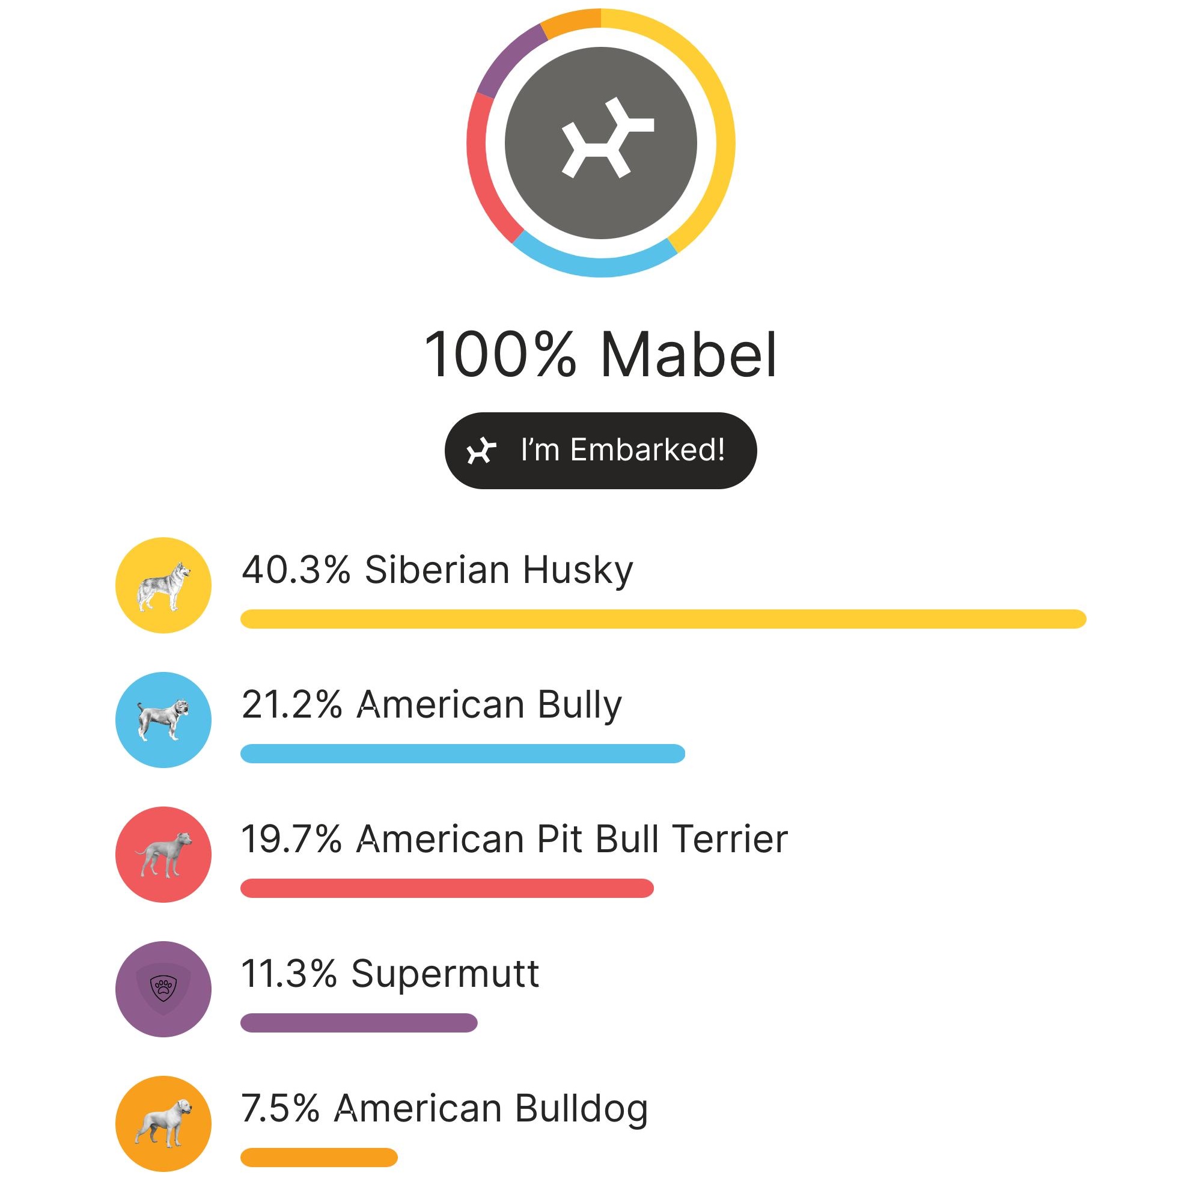Select the American Pit Bull Terrier icon
The image size is (1202, 1202).
[x=163, y=854]
